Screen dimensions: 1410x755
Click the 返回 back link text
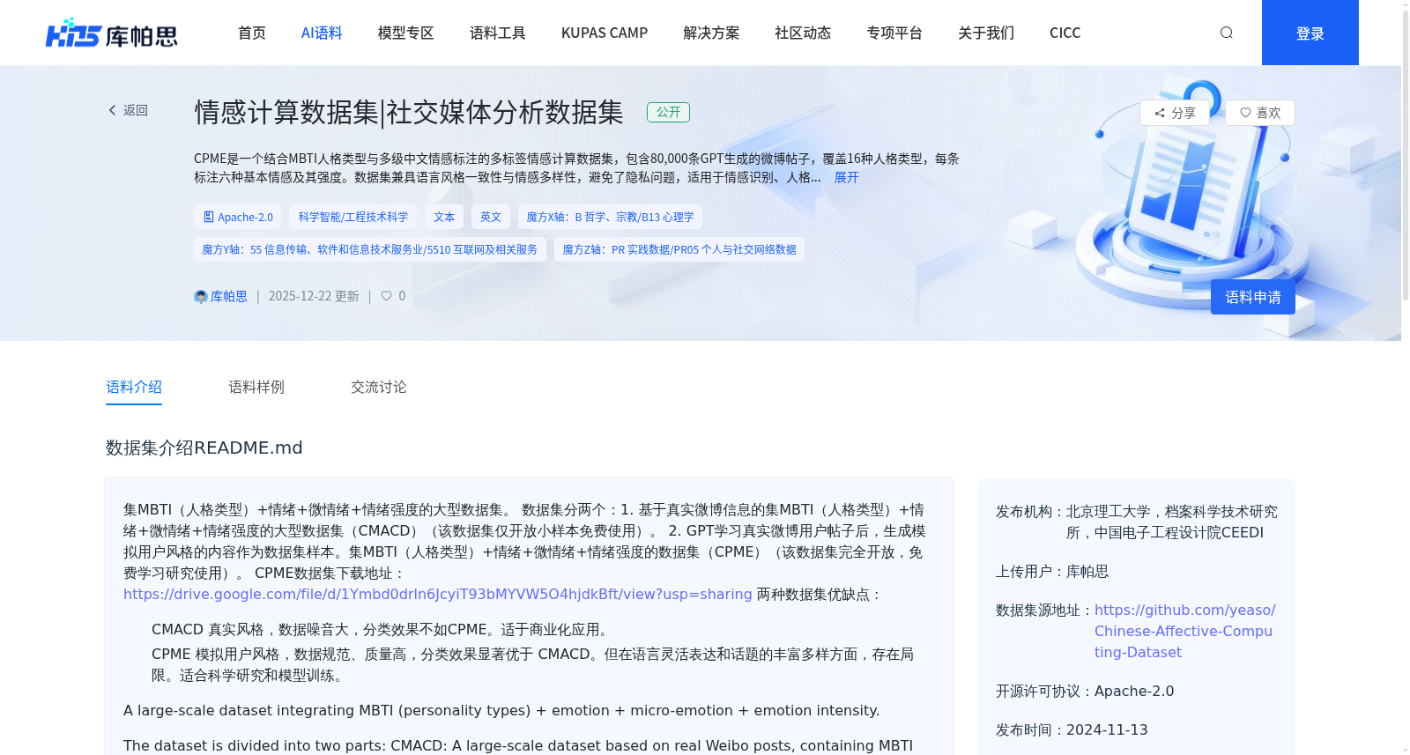(136, 110)
